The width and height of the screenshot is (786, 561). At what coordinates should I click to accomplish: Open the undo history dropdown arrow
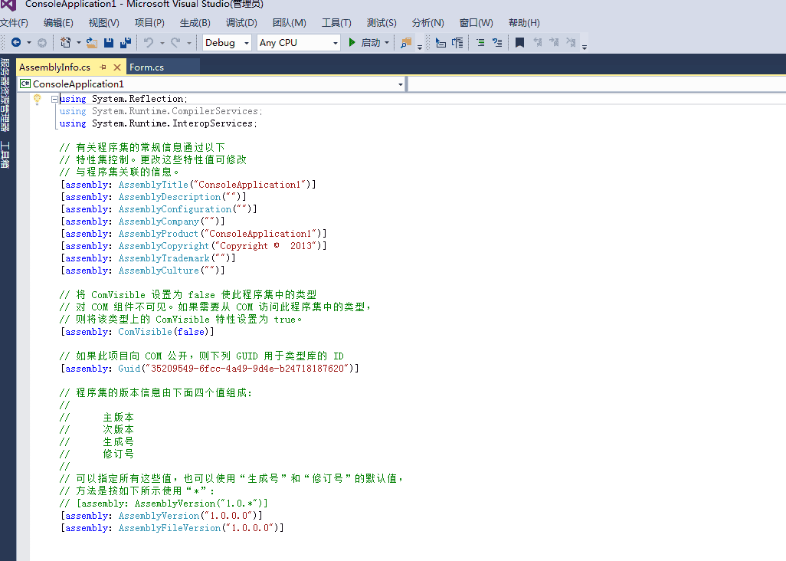(x=162, y=43)
